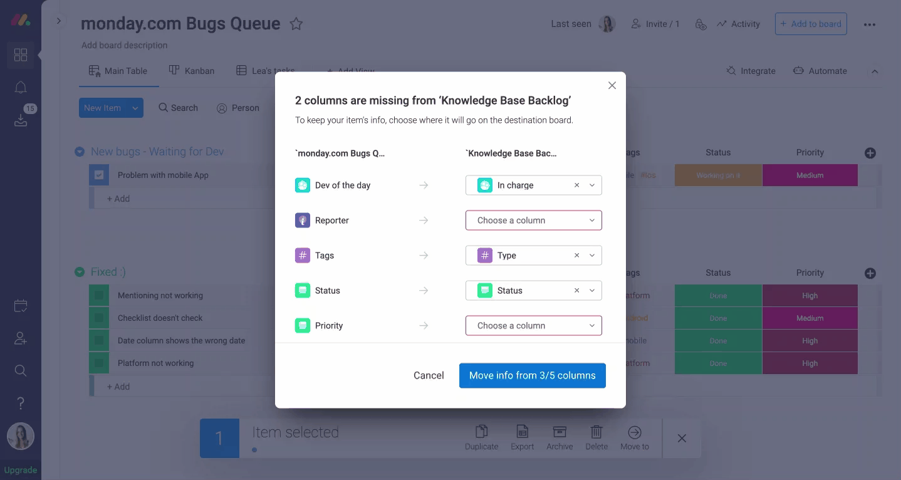This screenshot has width=901, height=480.
Task: Add column plus icon in New bugs group
Action: tap(870, 153)
